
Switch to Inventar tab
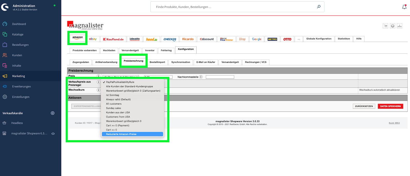[x=150, y=50]
